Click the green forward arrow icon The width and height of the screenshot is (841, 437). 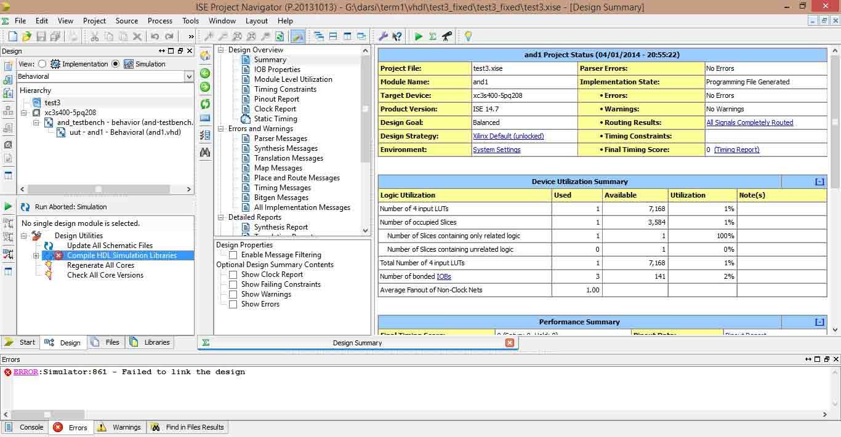[205, 87]
